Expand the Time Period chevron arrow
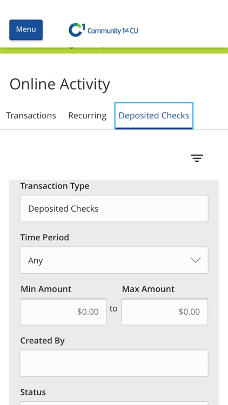The width and height of the screenshot is (228, 405). coord(196,260)
